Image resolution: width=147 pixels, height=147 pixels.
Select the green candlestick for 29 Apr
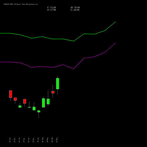pyautogui.click(x=34, y=108)
